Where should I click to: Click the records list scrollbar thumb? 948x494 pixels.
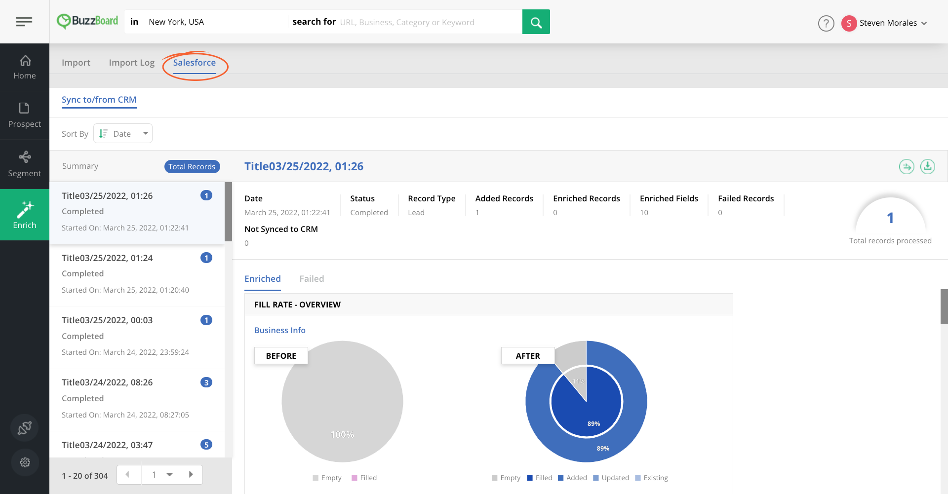[228, 212]
